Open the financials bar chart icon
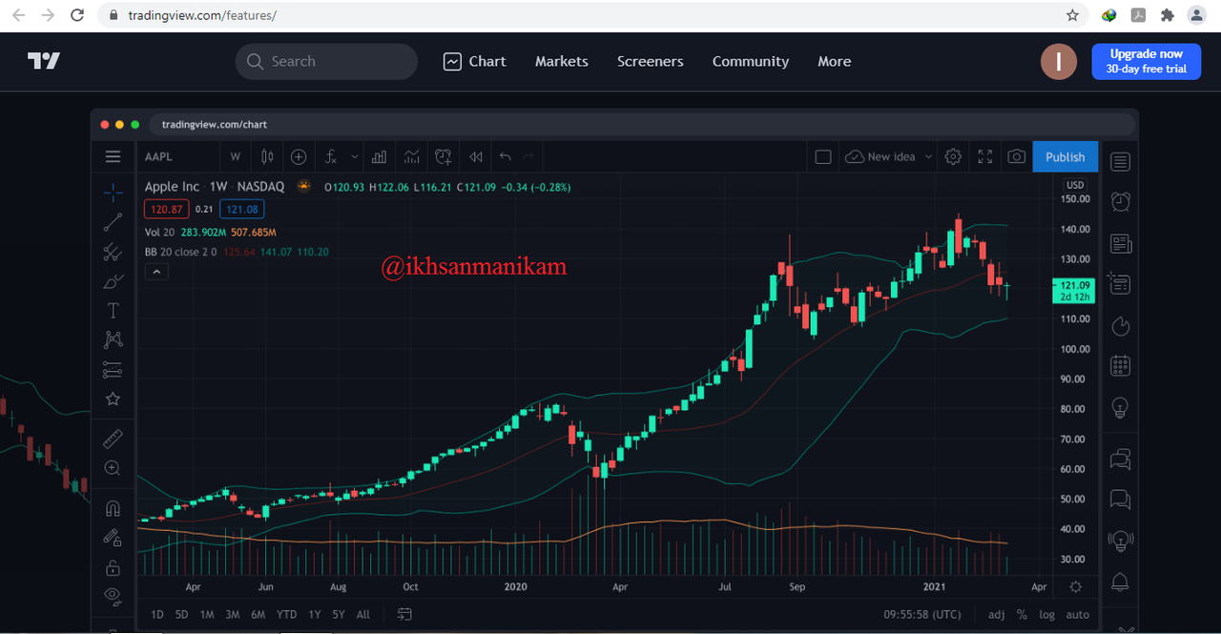 click(x=379, y=156)
